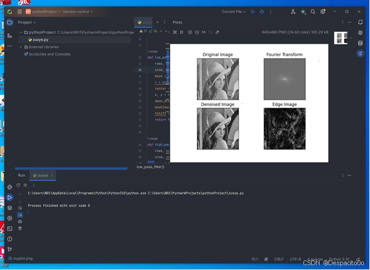Remove the plot thumbnail with its x

350,38
